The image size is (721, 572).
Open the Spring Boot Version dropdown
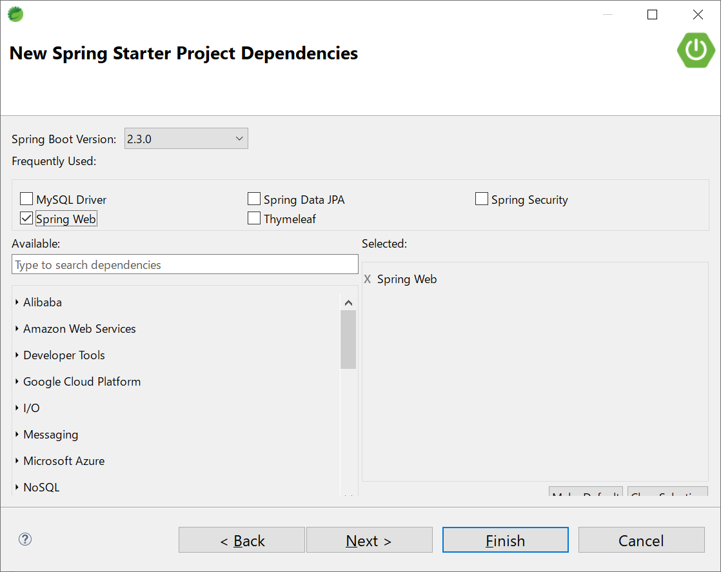coord(186,139)
